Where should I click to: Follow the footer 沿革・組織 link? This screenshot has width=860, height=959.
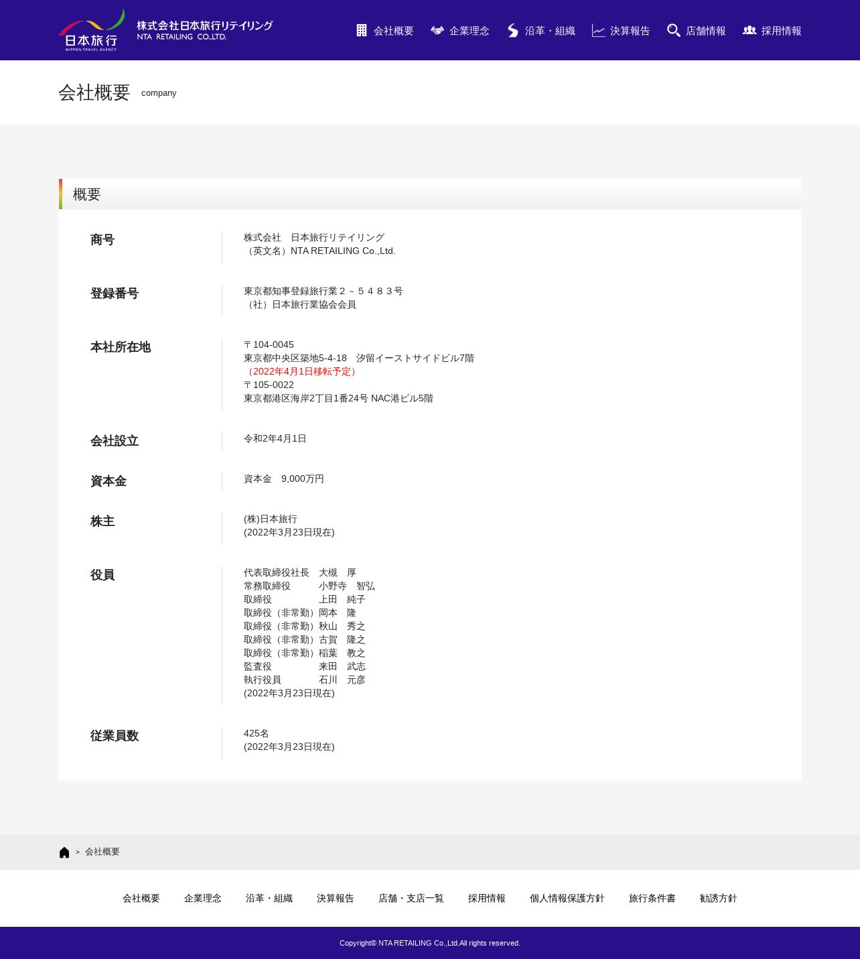click(x=269, y=899)
